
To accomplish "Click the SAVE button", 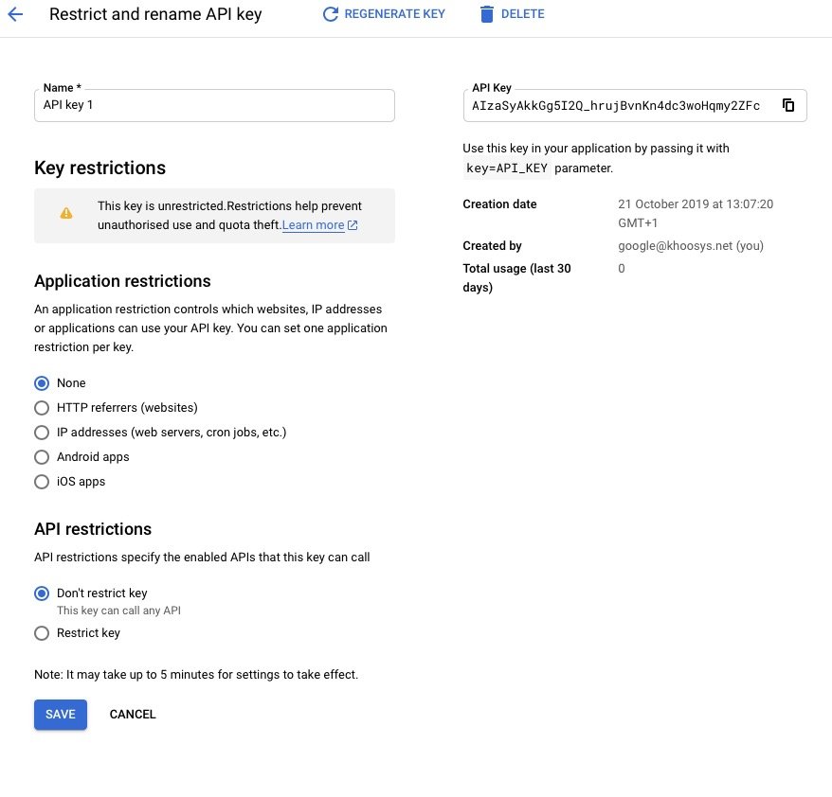I will (61, 715).
